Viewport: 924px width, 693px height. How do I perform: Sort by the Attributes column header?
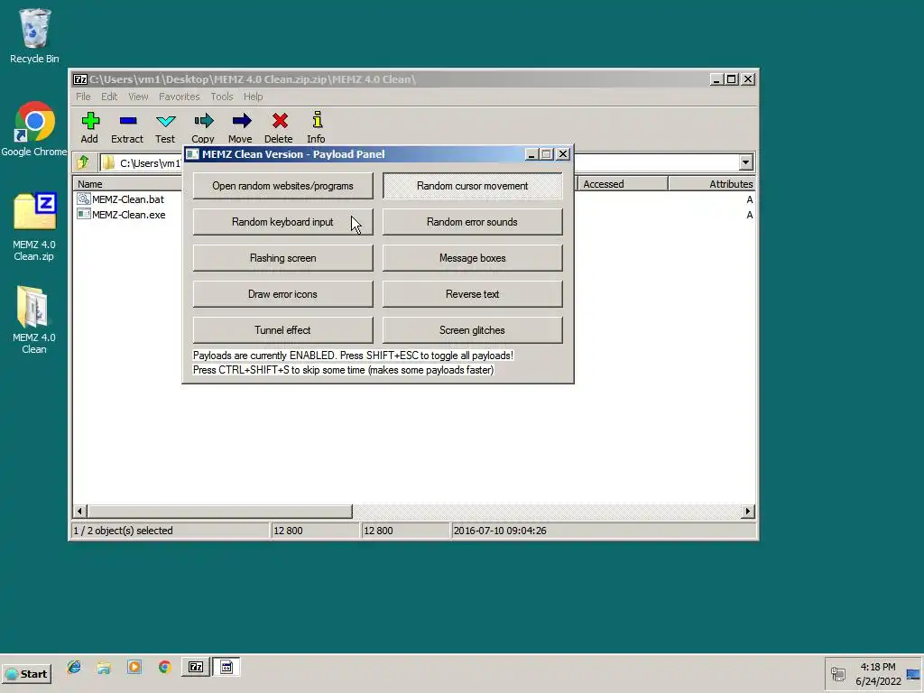713,184
